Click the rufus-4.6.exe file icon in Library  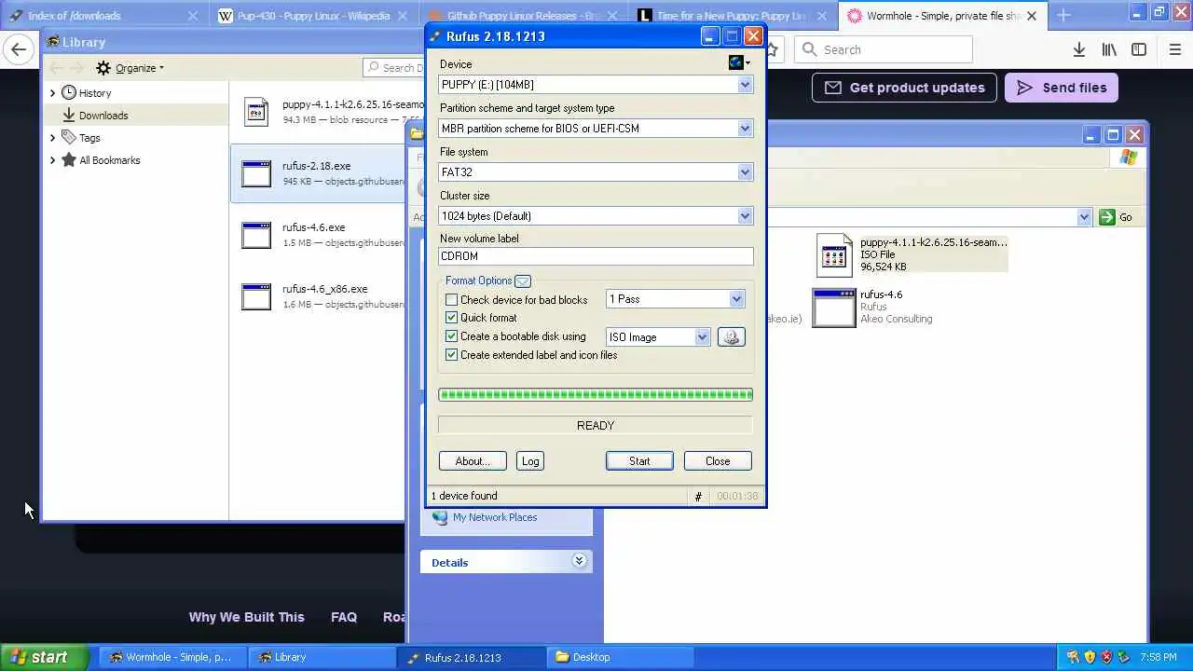pyautogui.click(x=256, y=235)
